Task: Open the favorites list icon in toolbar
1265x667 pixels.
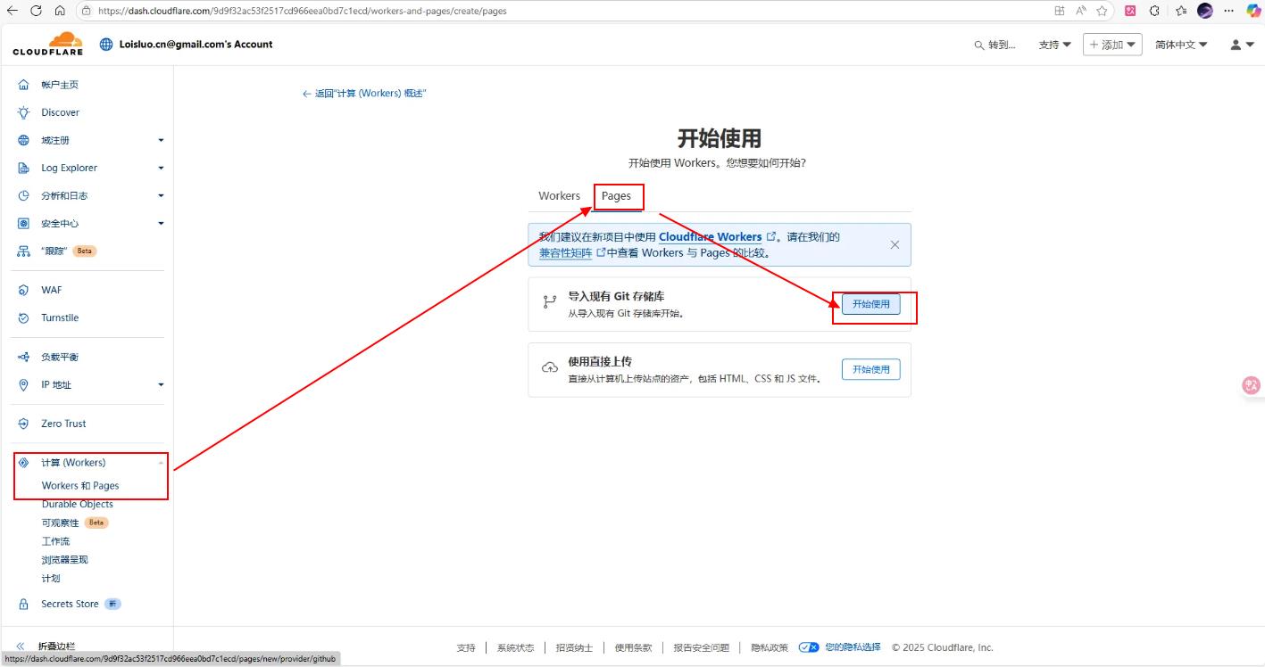Action: tap(1181, 11)
